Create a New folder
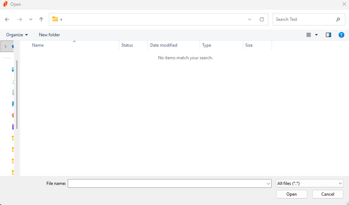The height and width of the screenshot is (205, 349). [x=49, y=35]
